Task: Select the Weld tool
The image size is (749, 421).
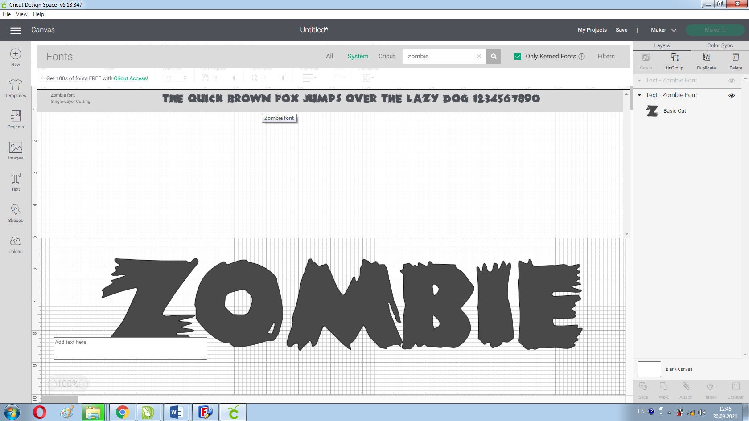Action: pos(664,388)
